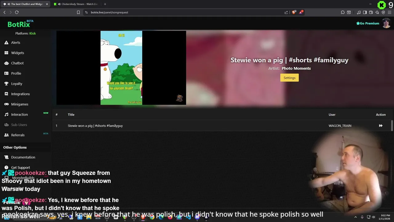
Task: Click the User column header
Action: [332, 115]
